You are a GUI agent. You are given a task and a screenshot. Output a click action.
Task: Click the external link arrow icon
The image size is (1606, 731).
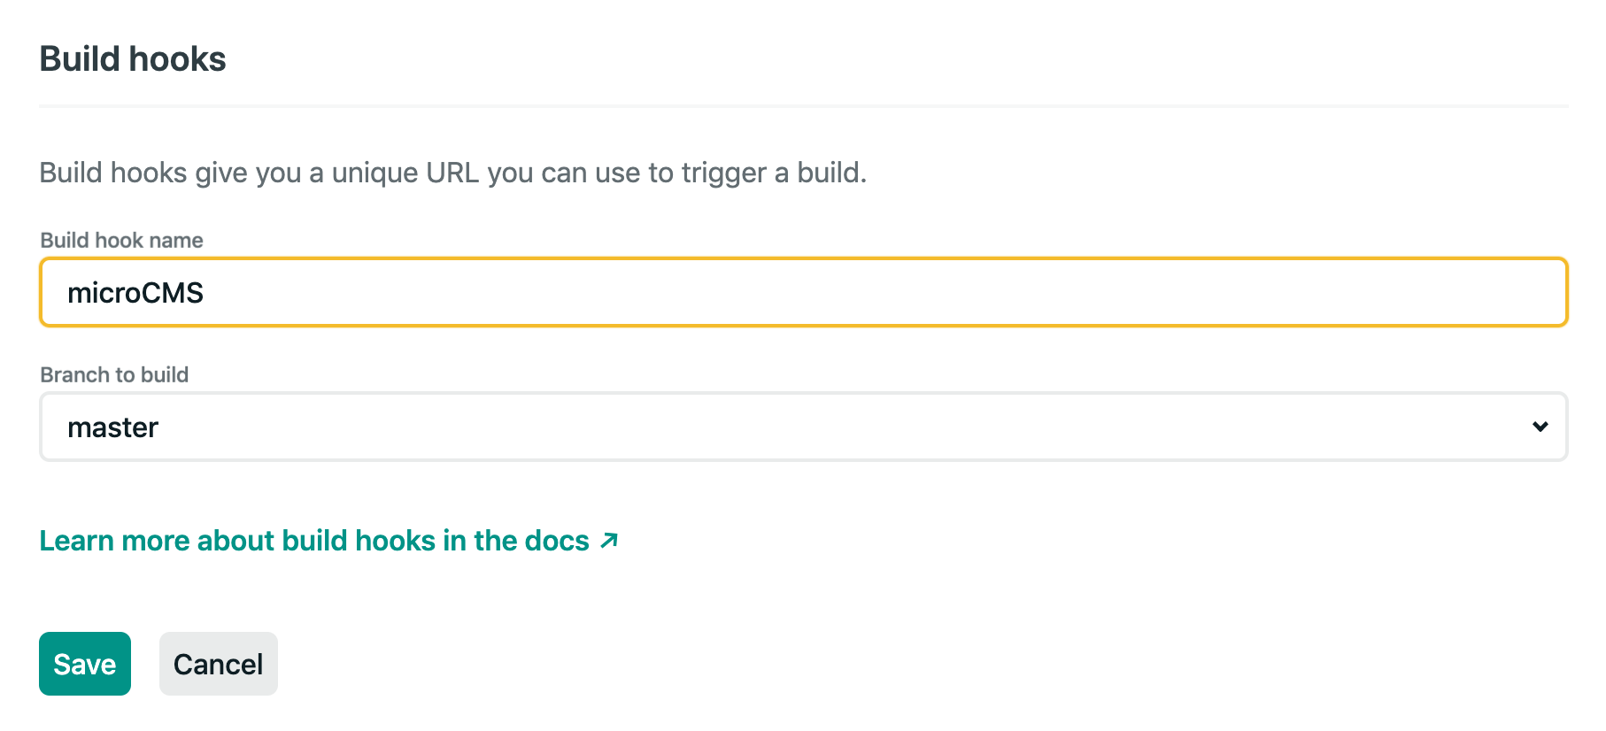coord(609,540)
